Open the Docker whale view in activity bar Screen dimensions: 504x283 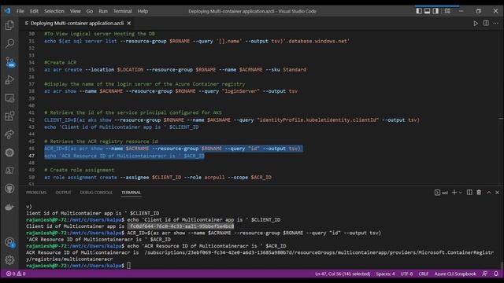tap(9, 207)
